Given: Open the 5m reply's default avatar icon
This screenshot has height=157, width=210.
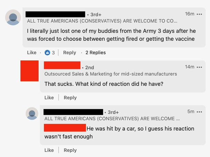Looking at the screenshot, I should tap(32, 114).
